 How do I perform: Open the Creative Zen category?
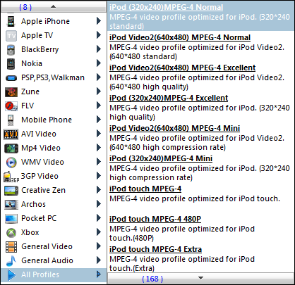pos(54,190)
